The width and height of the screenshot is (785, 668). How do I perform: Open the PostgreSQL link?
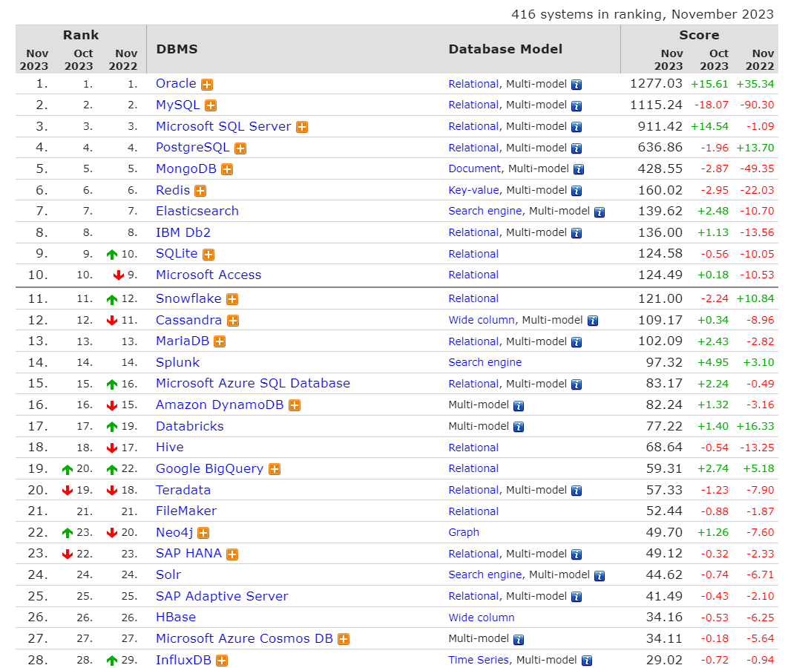pos(193,148)
